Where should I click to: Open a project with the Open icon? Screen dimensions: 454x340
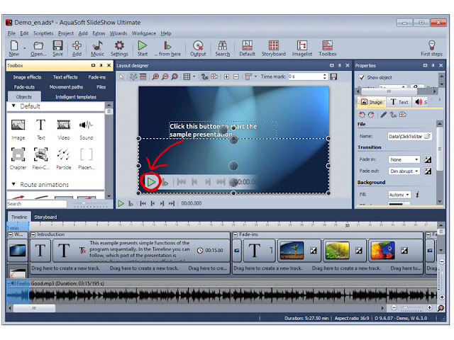(x=38, y=48)
